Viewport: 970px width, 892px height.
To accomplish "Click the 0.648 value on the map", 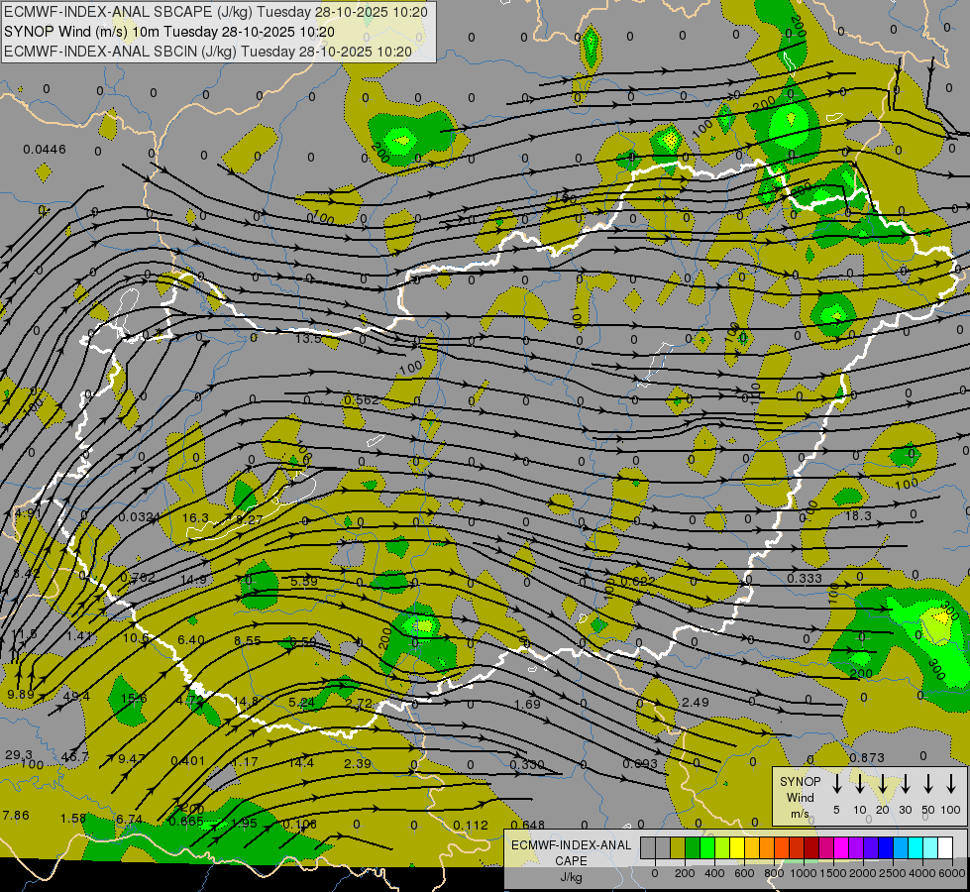I will [528, 825].
